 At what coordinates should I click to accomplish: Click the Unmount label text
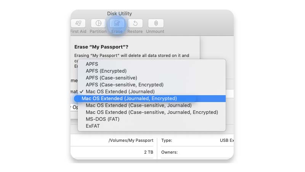coord(155,31)
